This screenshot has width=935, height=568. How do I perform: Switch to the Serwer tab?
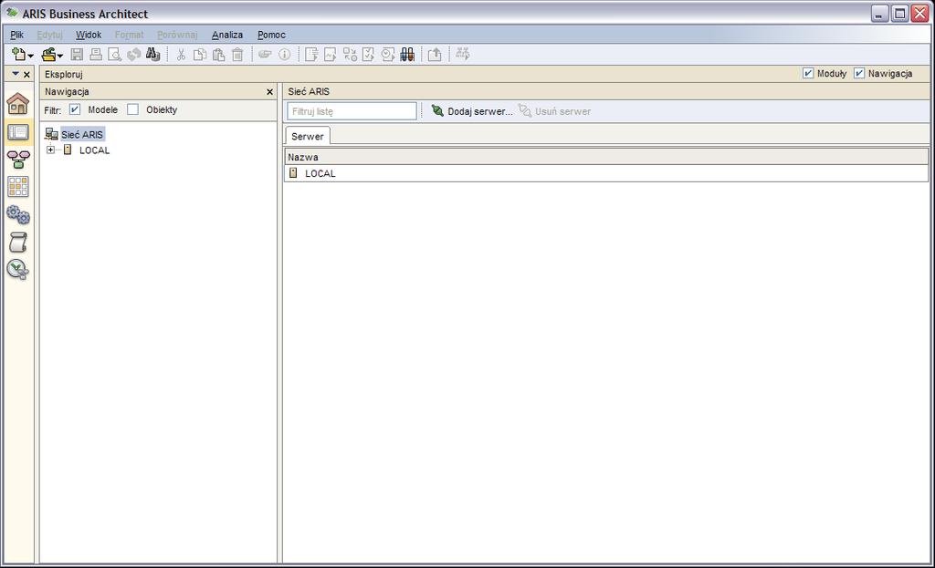[307, 137]
